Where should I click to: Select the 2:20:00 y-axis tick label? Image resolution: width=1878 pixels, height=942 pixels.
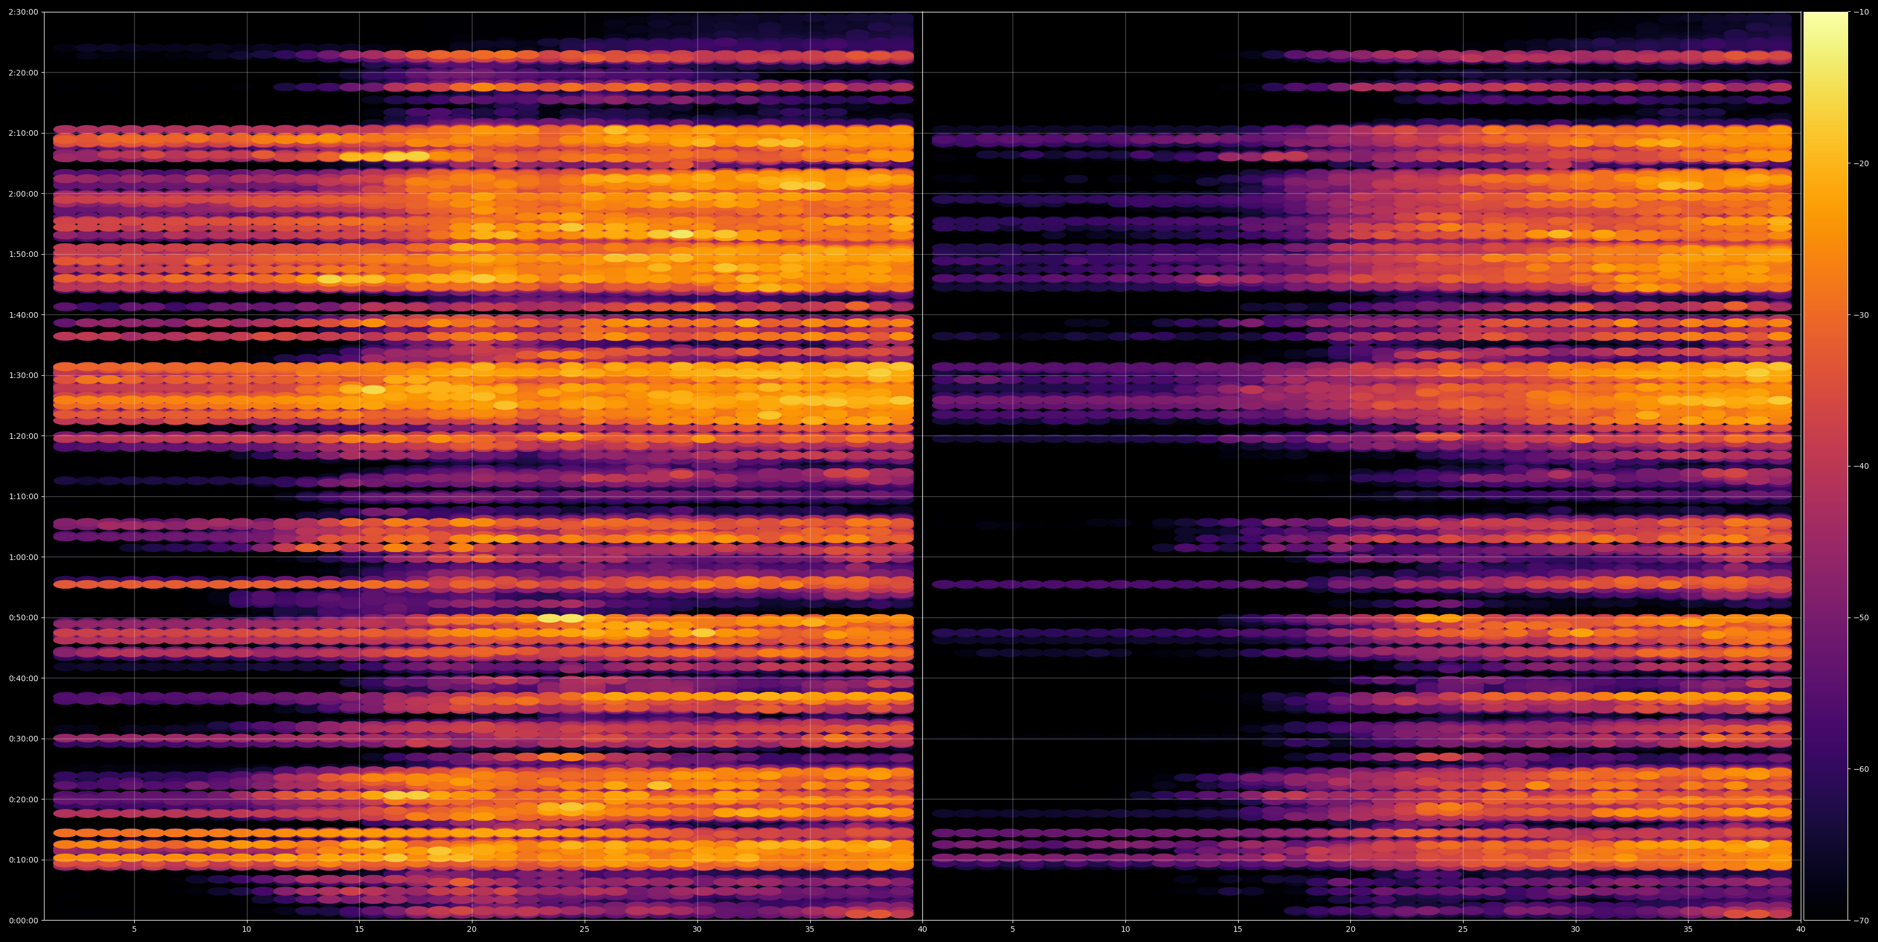tap(23, 73)
